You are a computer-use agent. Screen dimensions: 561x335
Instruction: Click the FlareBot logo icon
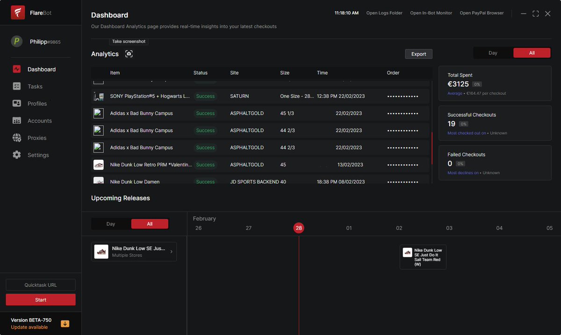(18, 13)
